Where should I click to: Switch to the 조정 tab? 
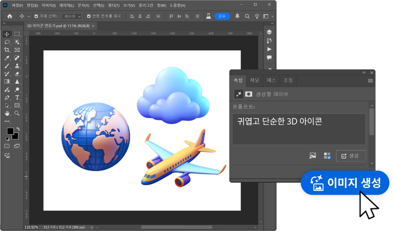pyautogui.click(x=288, y=81)
